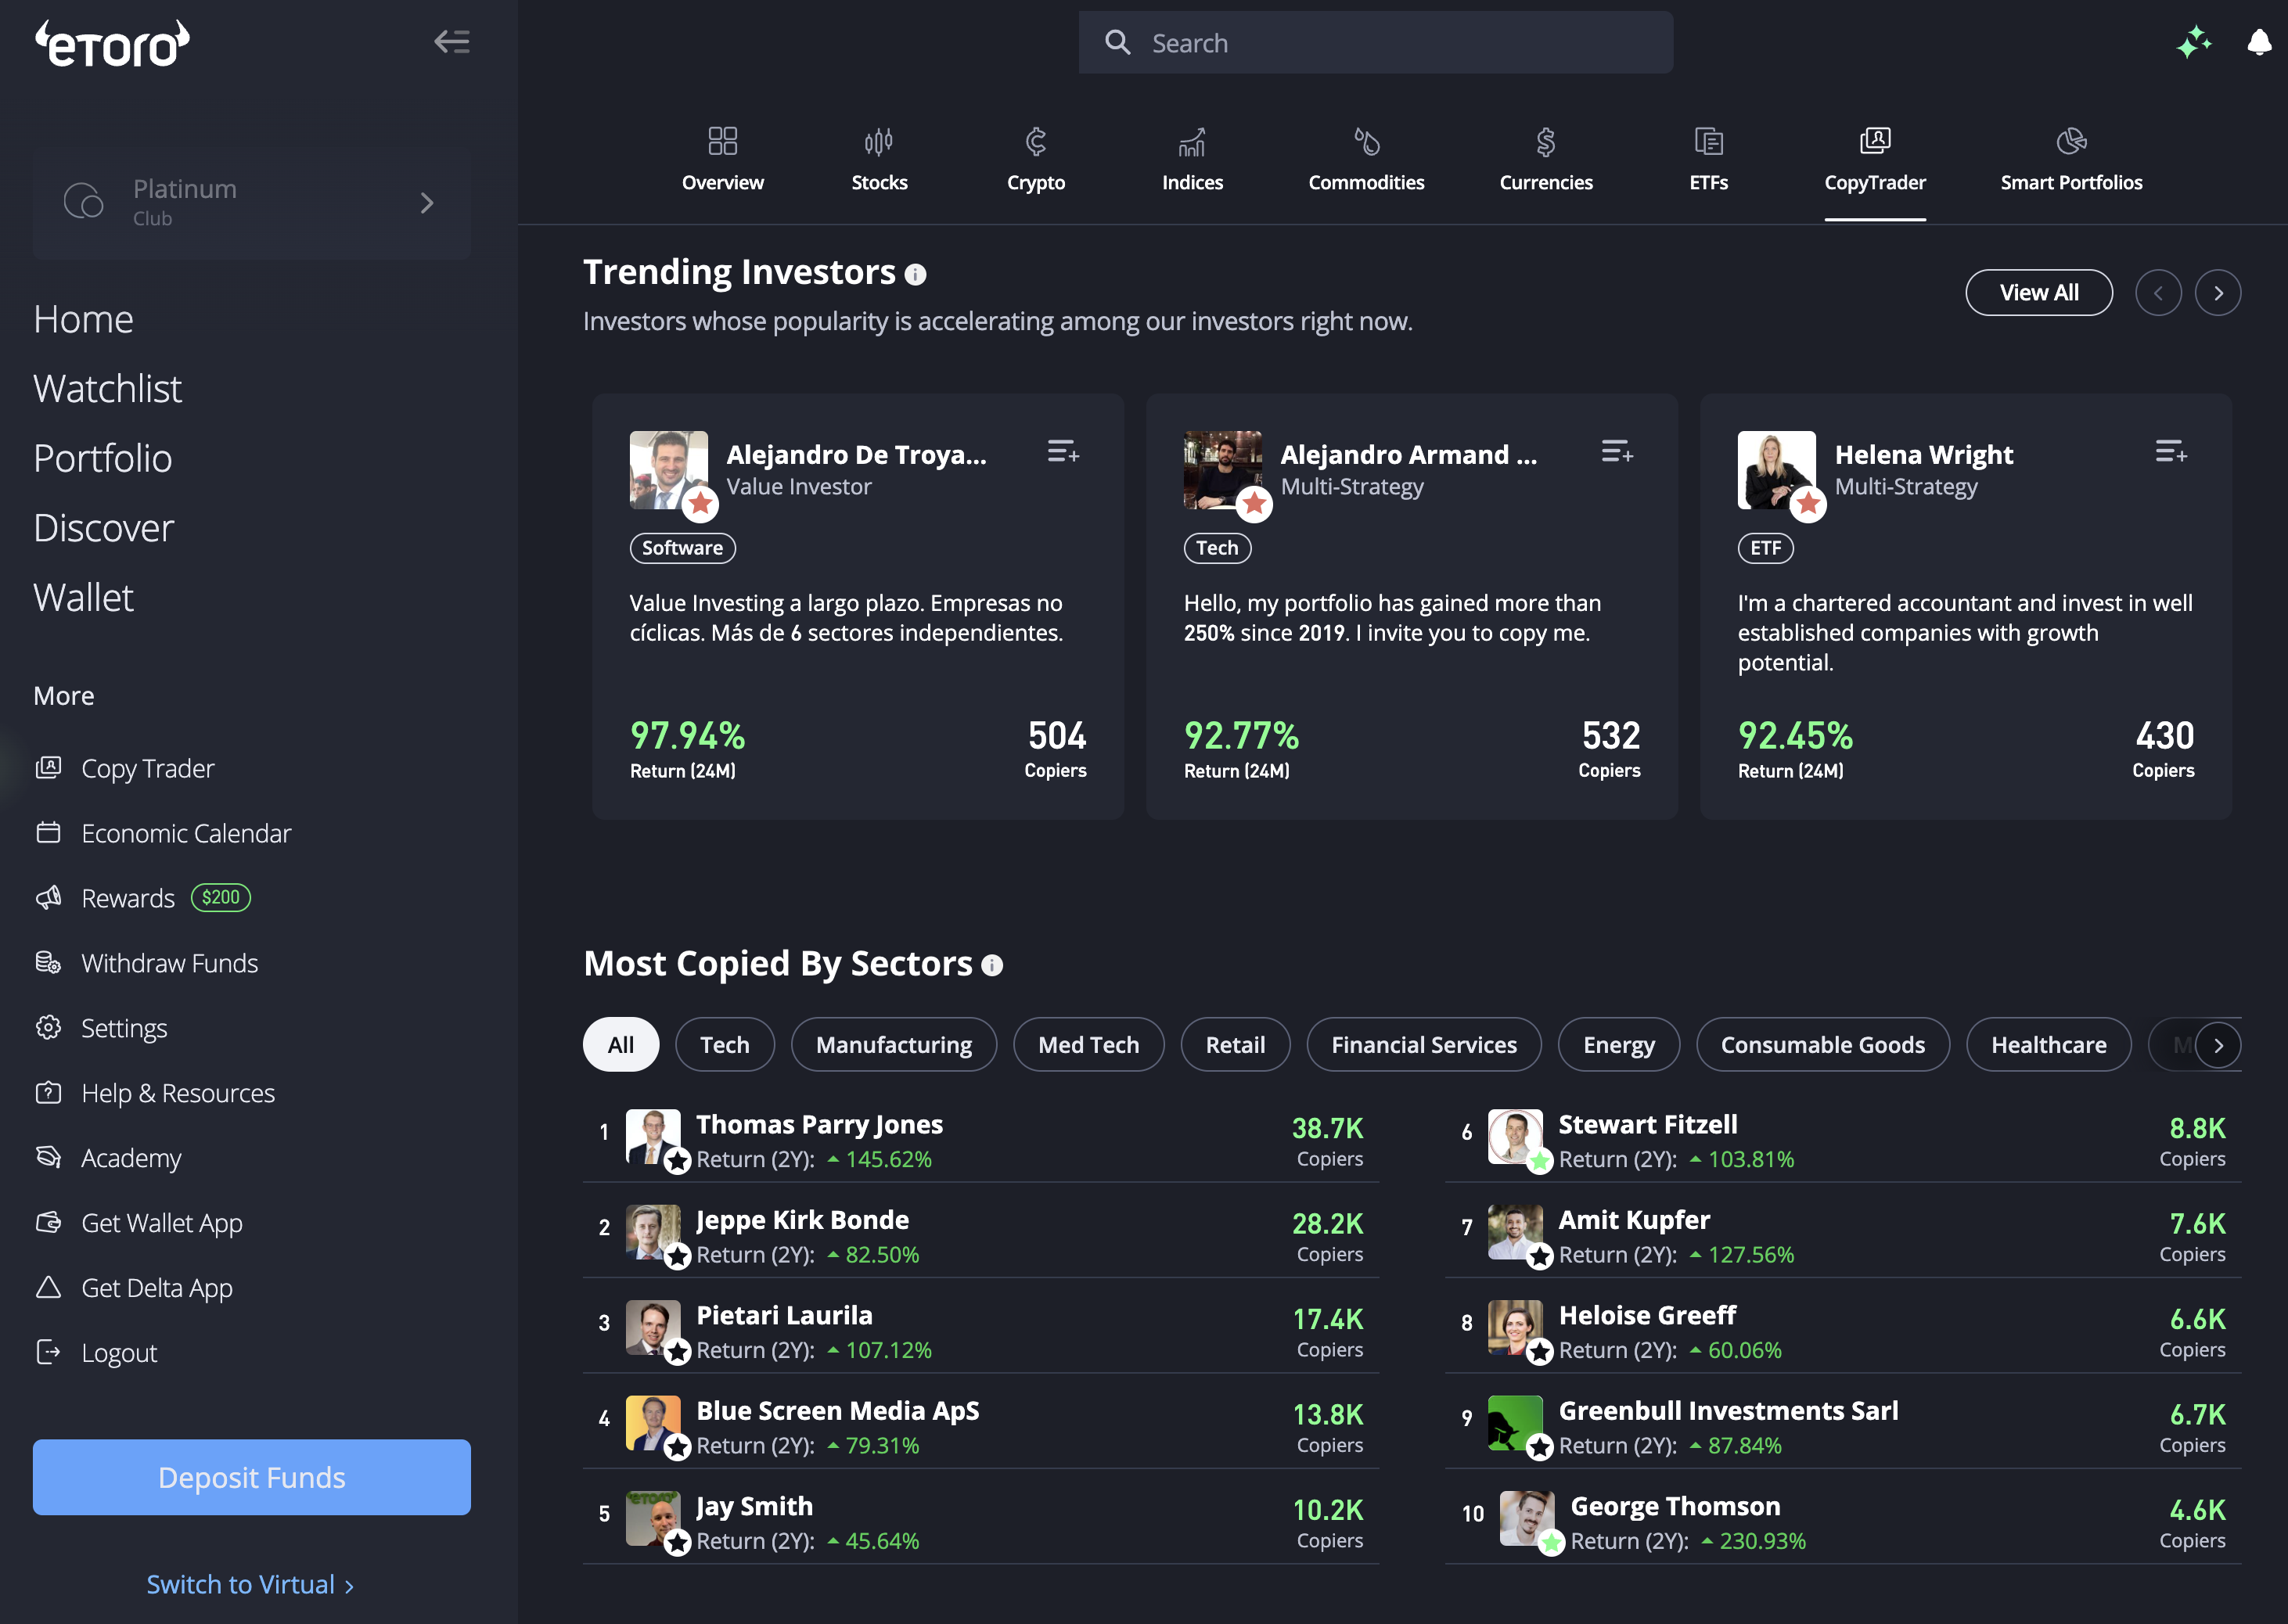Click Switch to Virtual link
Viewport: 2288px width, 1624px height.
click(x=250, y=1584)
